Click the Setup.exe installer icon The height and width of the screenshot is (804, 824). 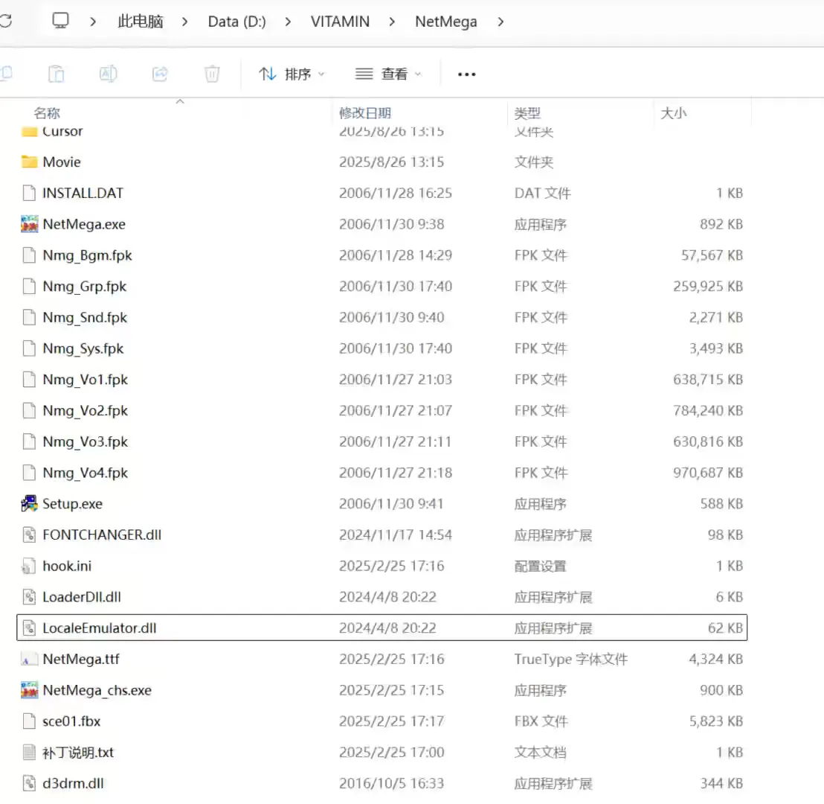tap(30, 503)
